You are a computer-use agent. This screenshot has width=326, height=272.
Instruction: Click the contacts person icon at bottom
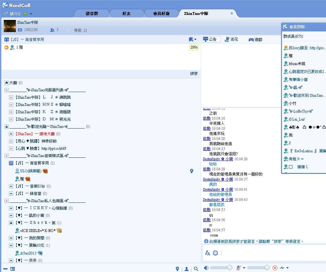coord(186,269)
